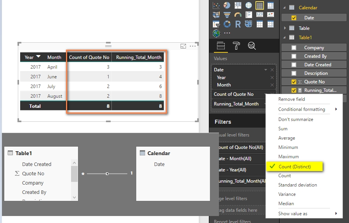The width and height of the screenshot is (349, 223).
Task: Select the R script visual icon
Action: (238, 24)
